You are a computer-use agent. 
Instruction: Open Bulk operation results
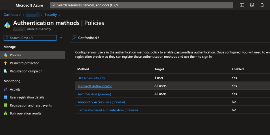click(x=25, y=113)
